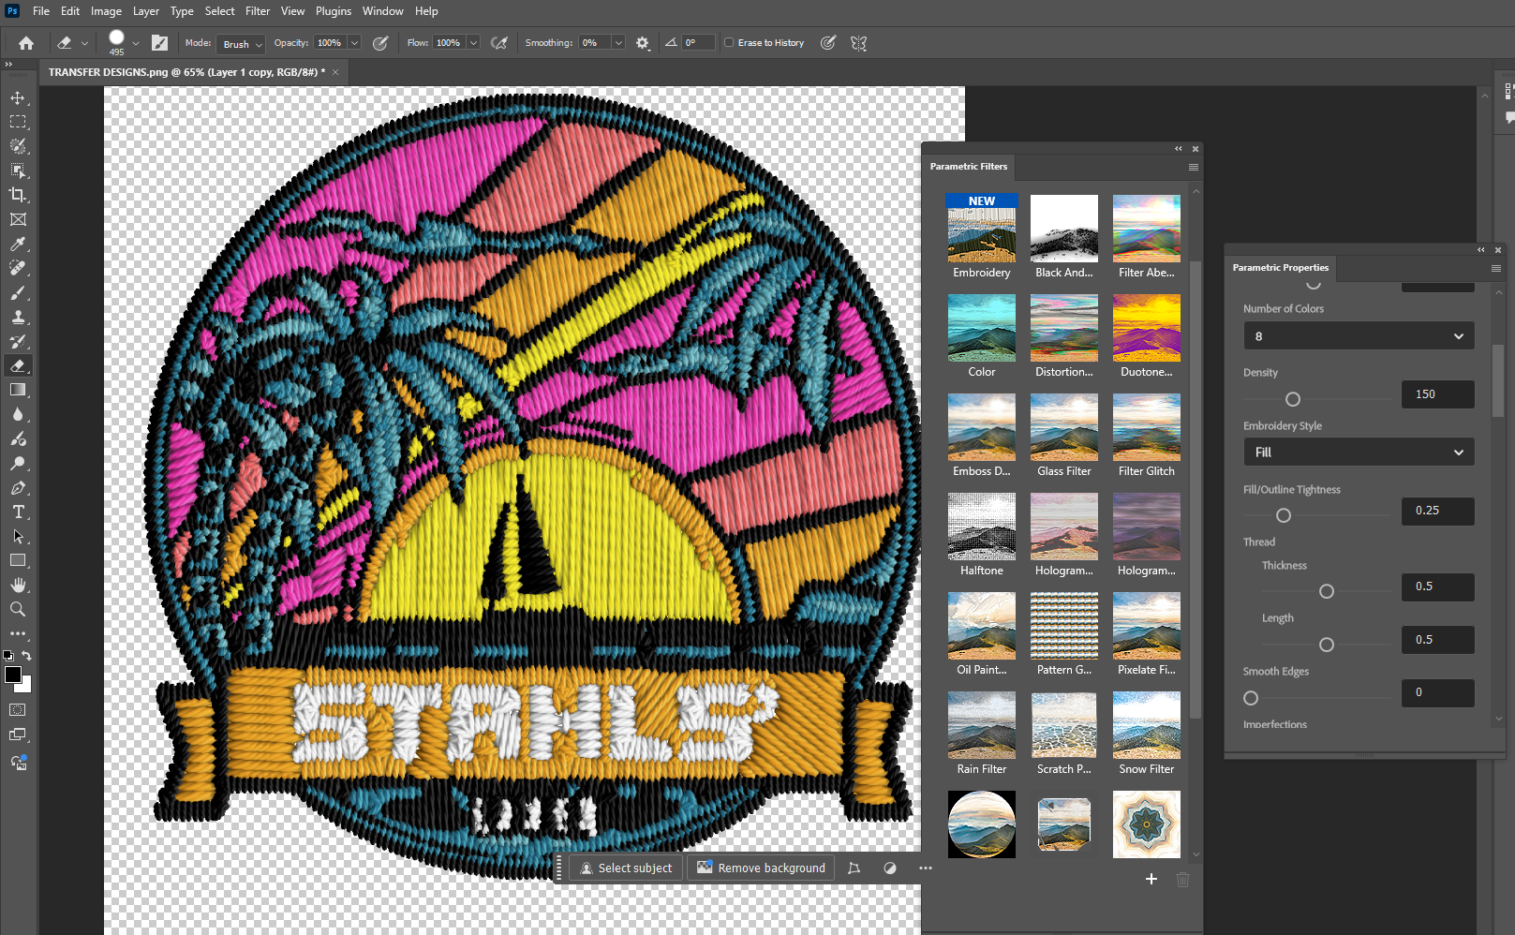Select the Eraser tool in toolbar
Viewport: 1515px width, 935px height.
(18, 365)
